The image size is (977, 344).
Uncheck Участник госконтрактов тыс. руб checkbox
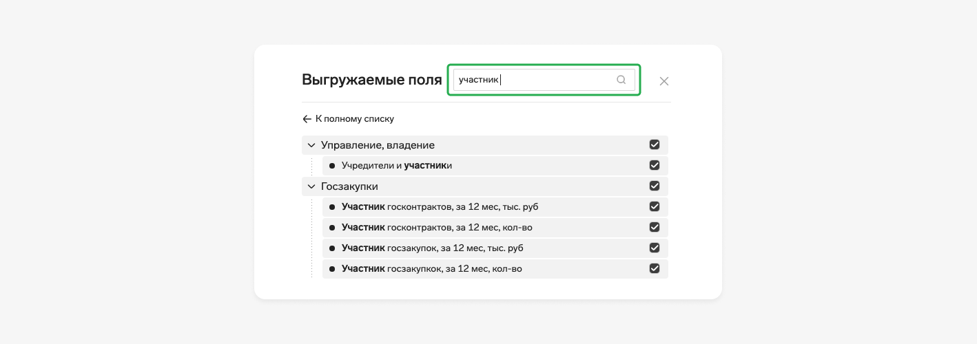[655, 206]
